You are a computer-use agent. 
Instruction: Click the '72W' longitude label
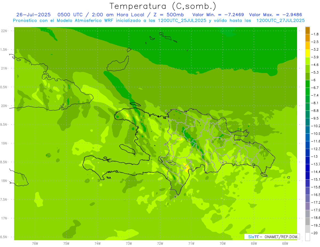pos(160,243)
